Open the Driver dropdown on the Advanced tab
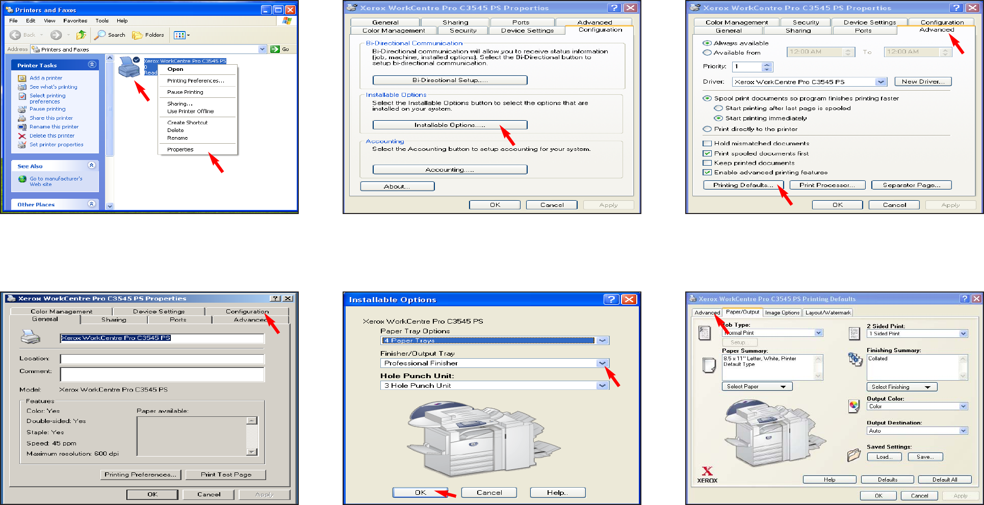This screenshot has height=505, width=984. click(x=881, y=82)
